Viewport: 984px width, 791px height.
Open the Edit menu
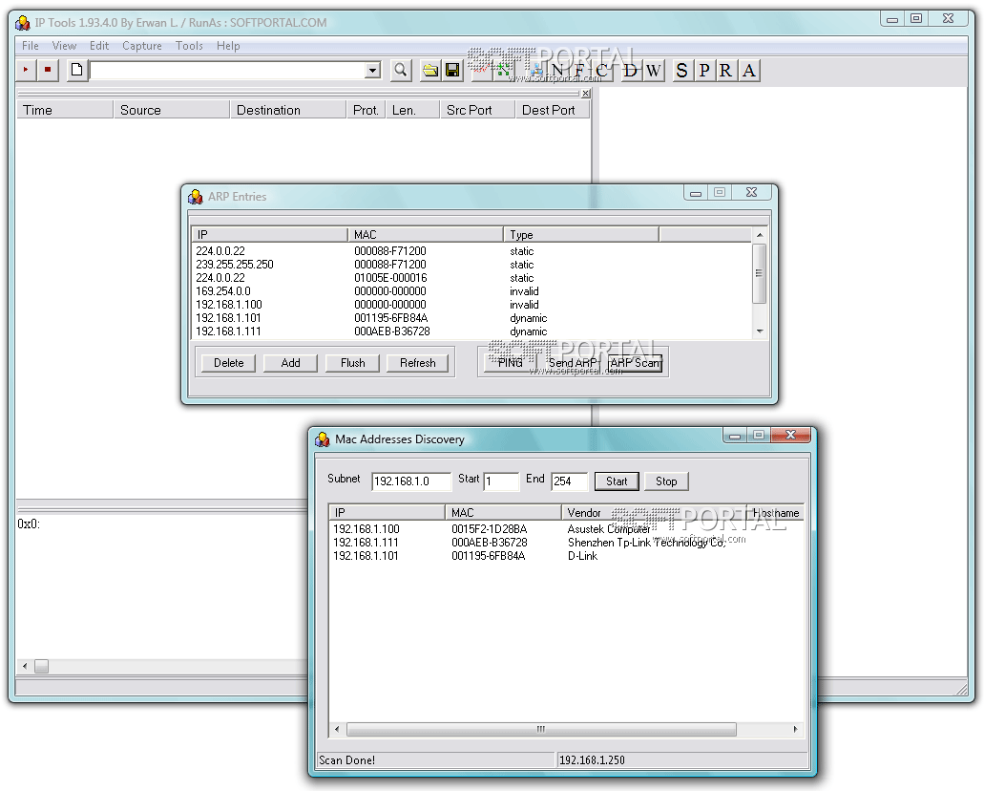(99, 45)
